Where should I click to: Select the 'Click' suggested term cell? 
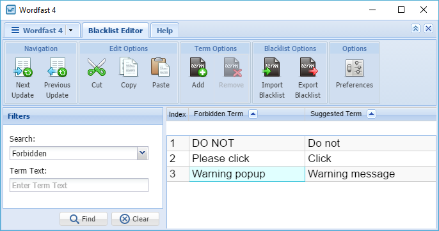tap(371, 159)
